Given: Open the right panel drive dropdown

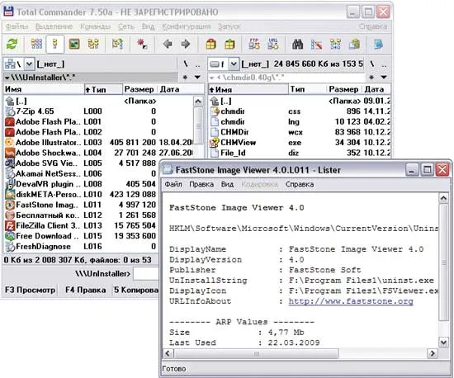Looking at the screenshot, I should (234, 64).
